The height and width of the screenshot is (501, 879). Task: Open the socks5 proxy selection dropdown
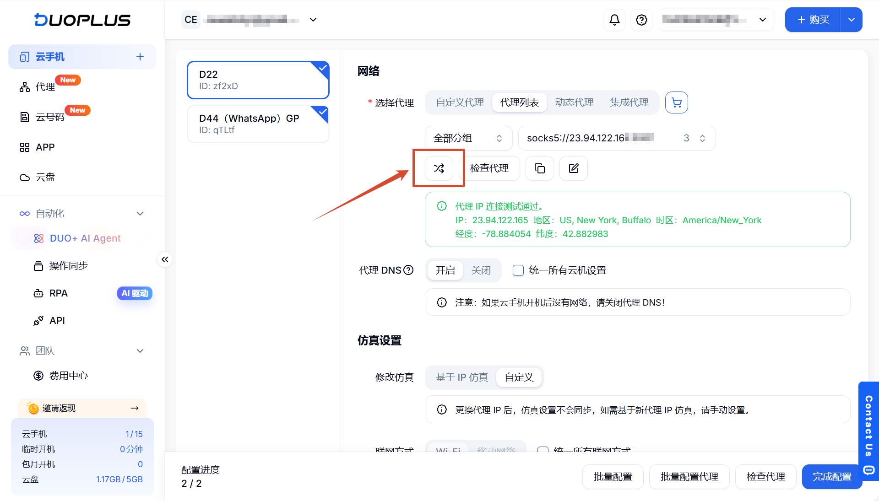pyautogui.click(x=617, y=138)
